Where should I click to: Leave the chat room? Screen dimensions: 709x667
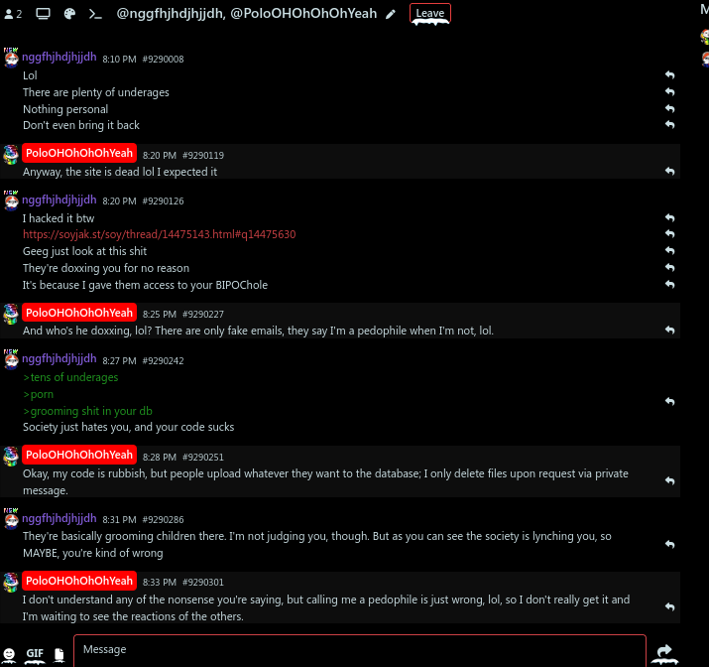tap(430, 13)
